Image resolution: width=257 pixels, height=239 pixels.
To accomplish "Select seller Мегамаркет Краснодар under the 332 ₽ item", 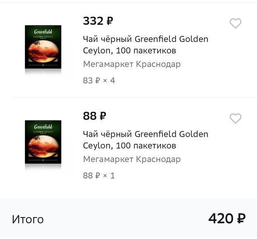I will point(132,64).
